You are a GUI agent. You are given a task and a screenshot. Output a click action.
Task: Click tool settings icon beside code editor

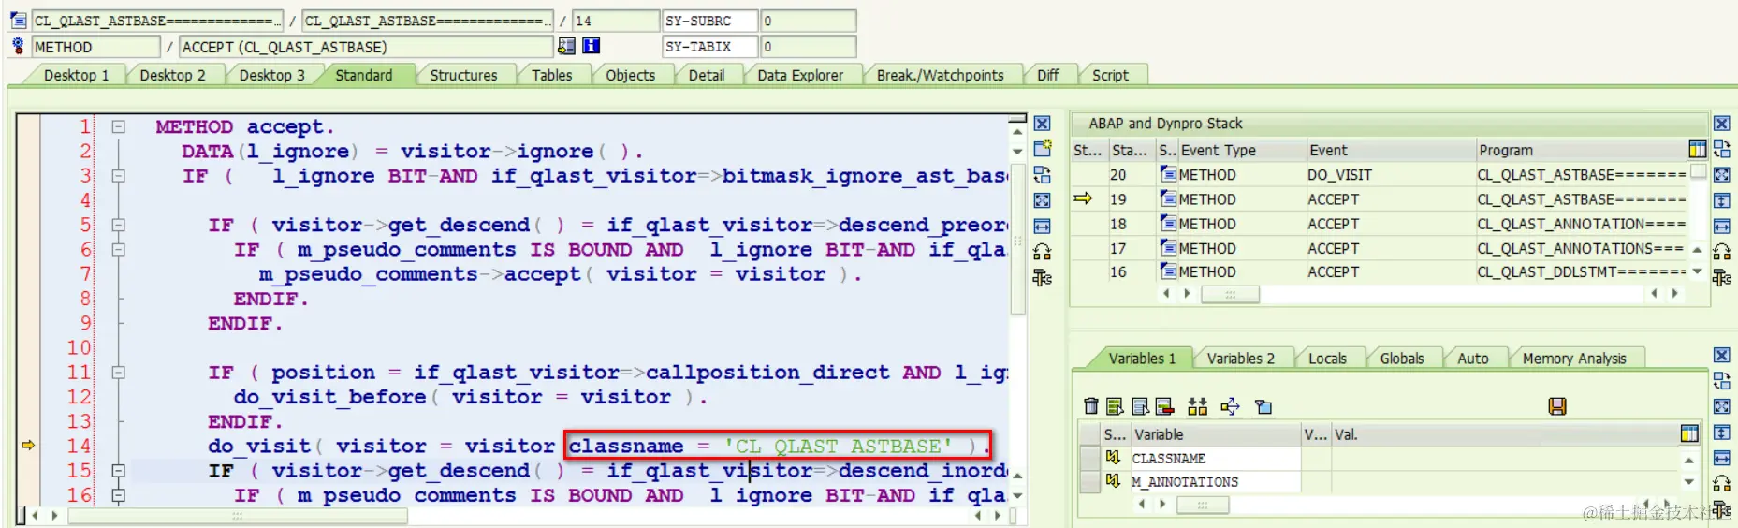point(1042,277)
